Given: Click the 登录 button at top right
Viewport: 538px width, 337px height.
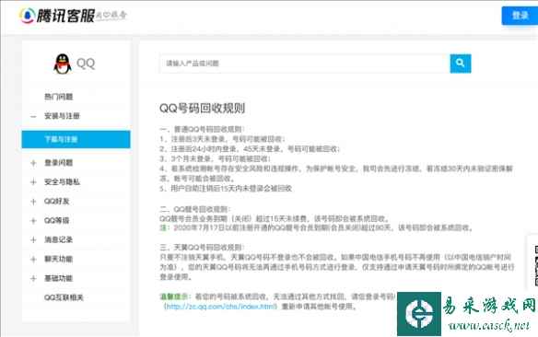Looking at the screenshot, I should (520, 16).
